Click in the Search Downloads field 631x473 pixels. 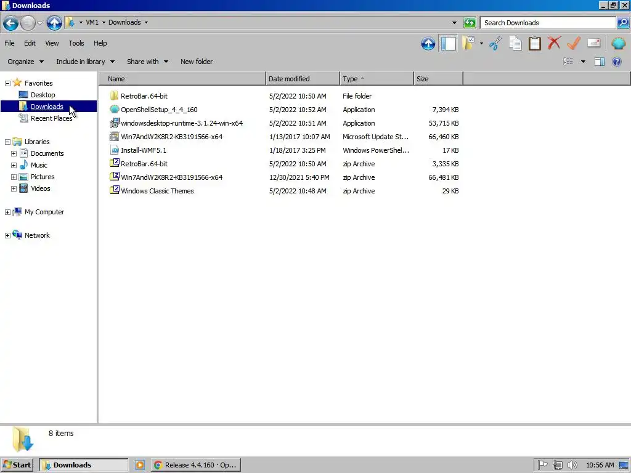tap(548, 23)
